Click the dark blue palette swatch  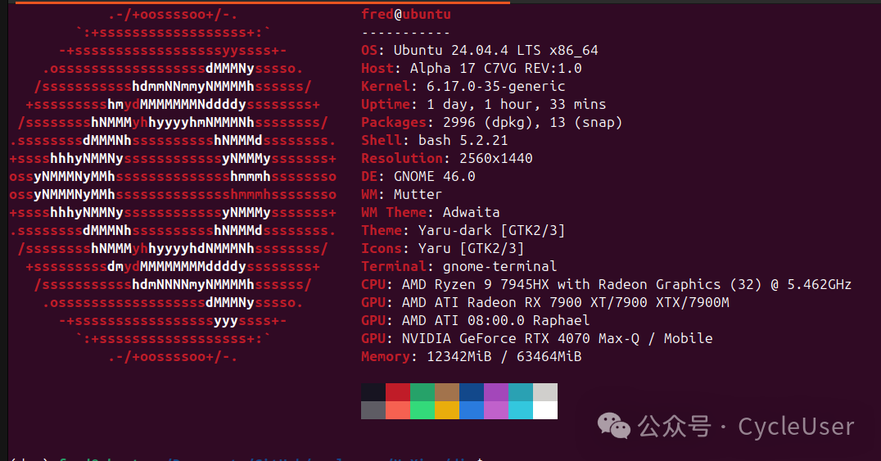(x=472, y=392)
